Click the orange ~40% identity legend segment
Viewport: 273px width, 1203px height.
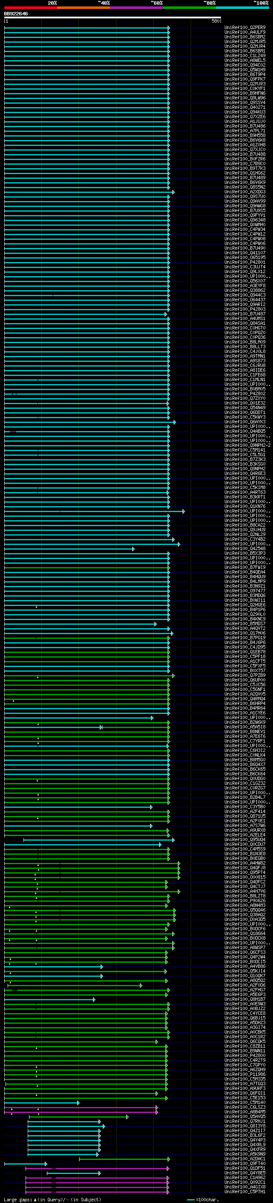(x=84, y=8)
